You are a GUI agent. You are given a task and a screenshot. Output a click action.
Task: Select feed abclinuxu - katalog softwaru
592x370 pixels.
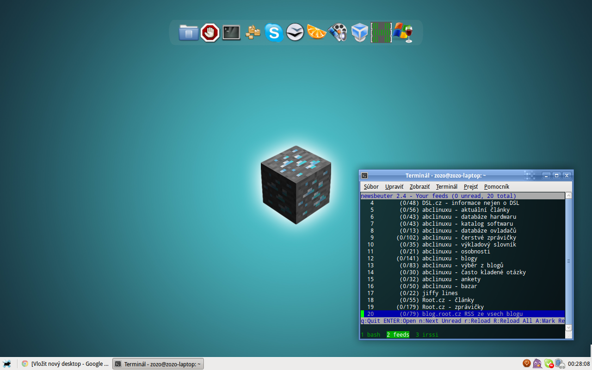[462, 224]
